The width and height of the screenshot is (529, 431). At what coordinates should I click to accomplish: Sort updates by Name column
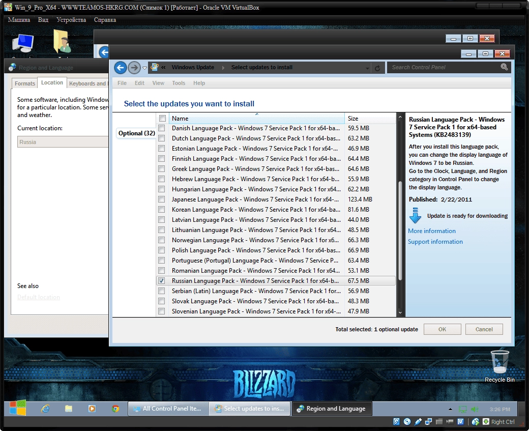(256, 119)
